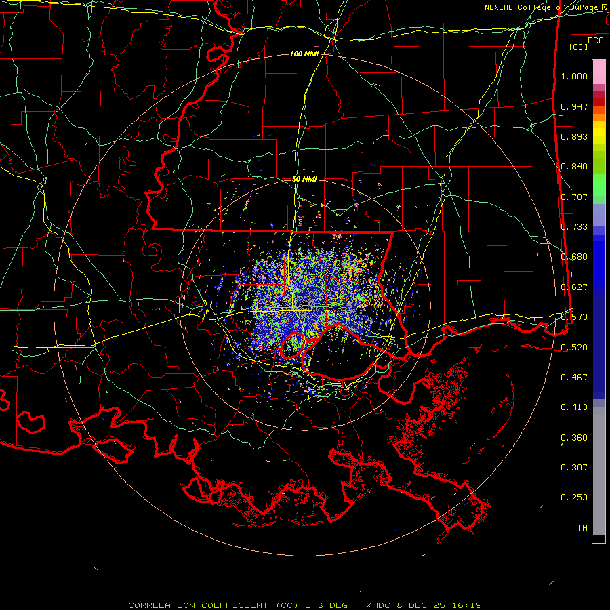Click the KHDC station identifier in caption
Image resolution: width=610 pixels, height=610 pixels.
click(x=380, y=605)
